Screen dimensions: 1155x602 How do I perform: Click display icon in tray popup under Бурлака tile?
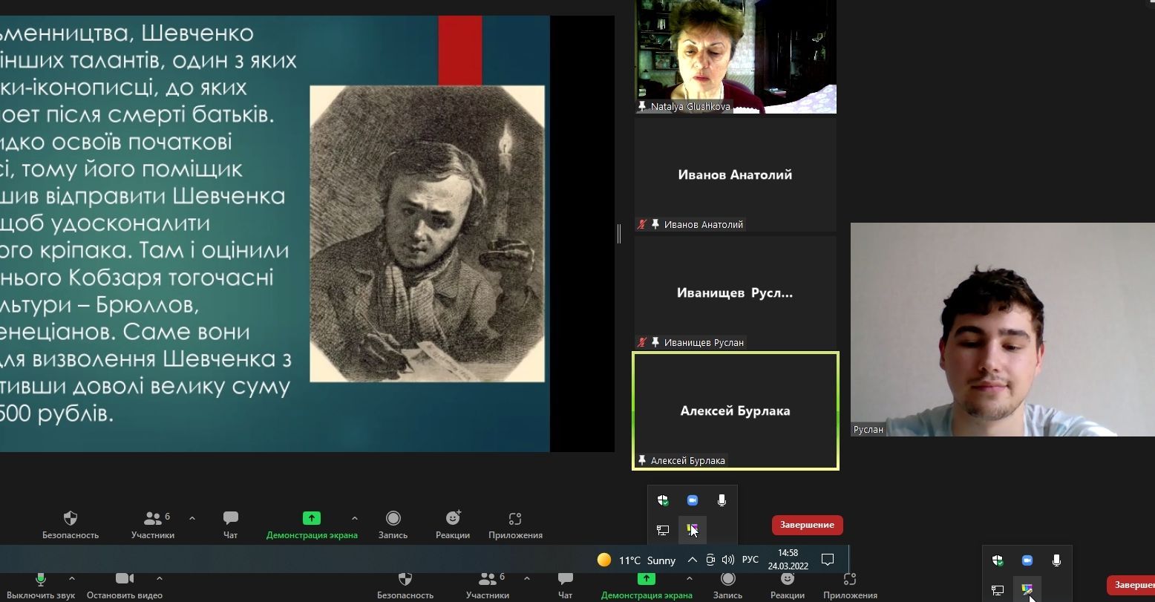[663, 530]
